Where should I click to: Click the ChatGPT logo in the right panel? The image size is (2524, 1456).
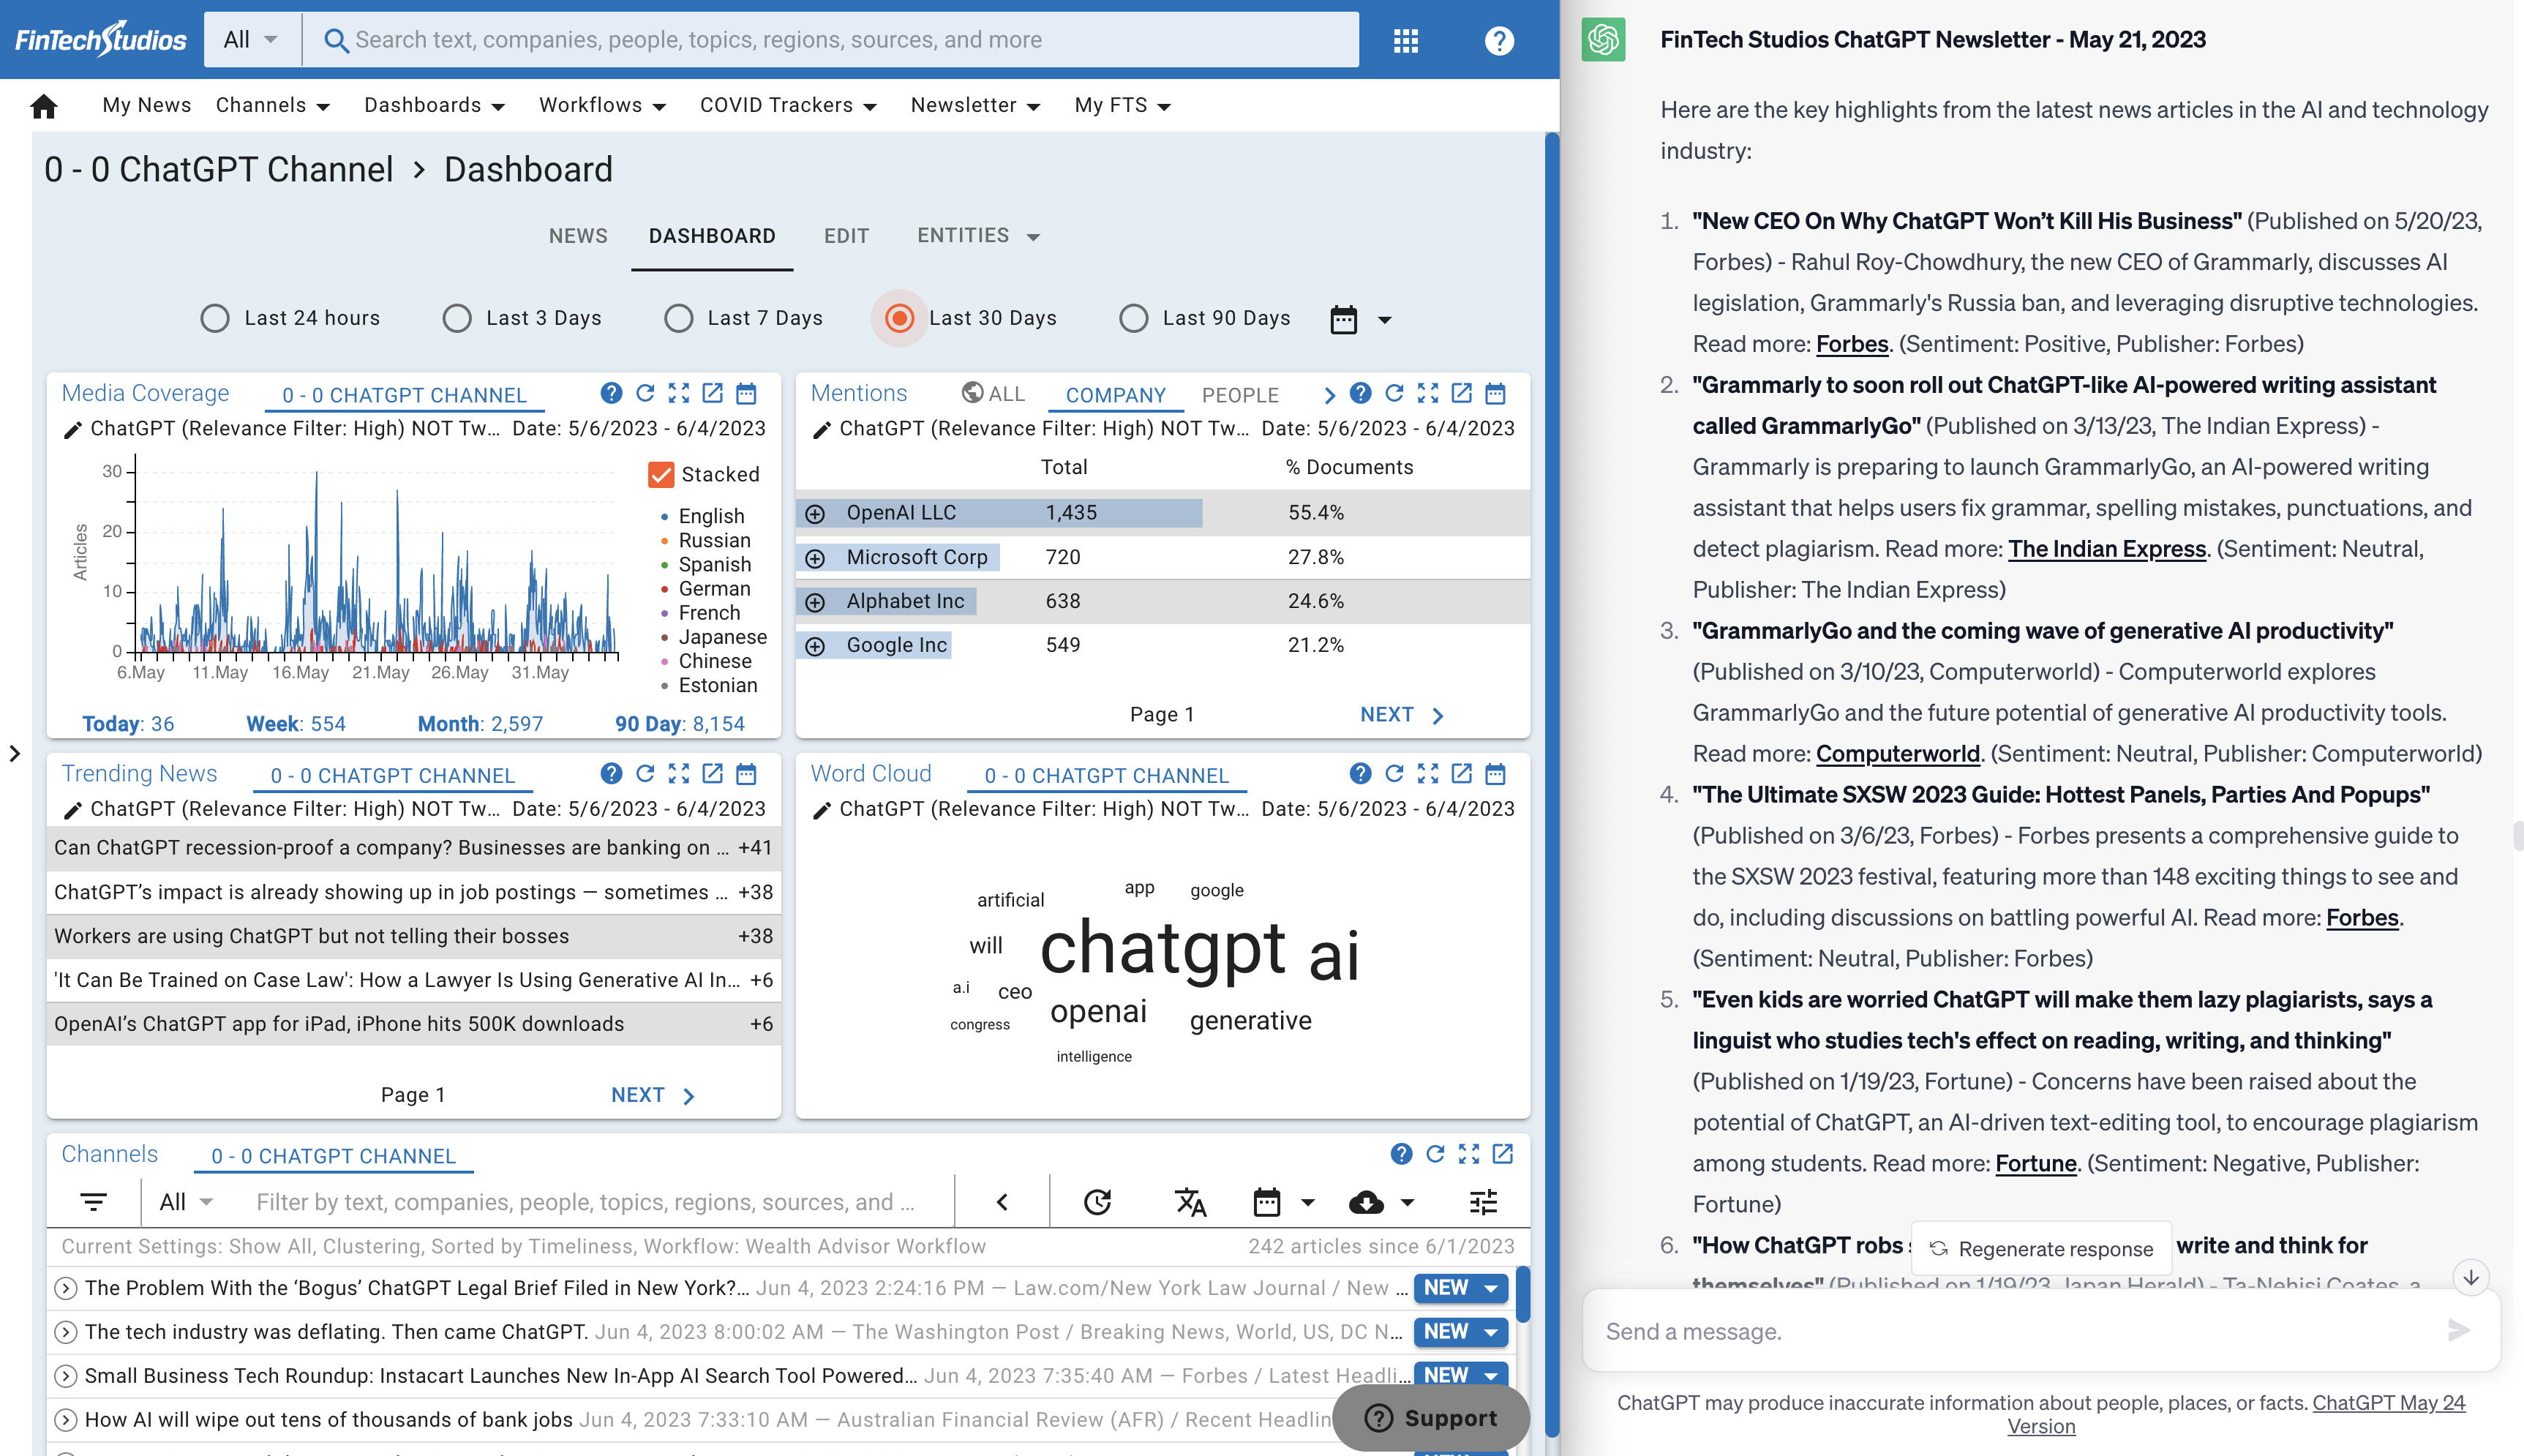(x=1602, y=40)
